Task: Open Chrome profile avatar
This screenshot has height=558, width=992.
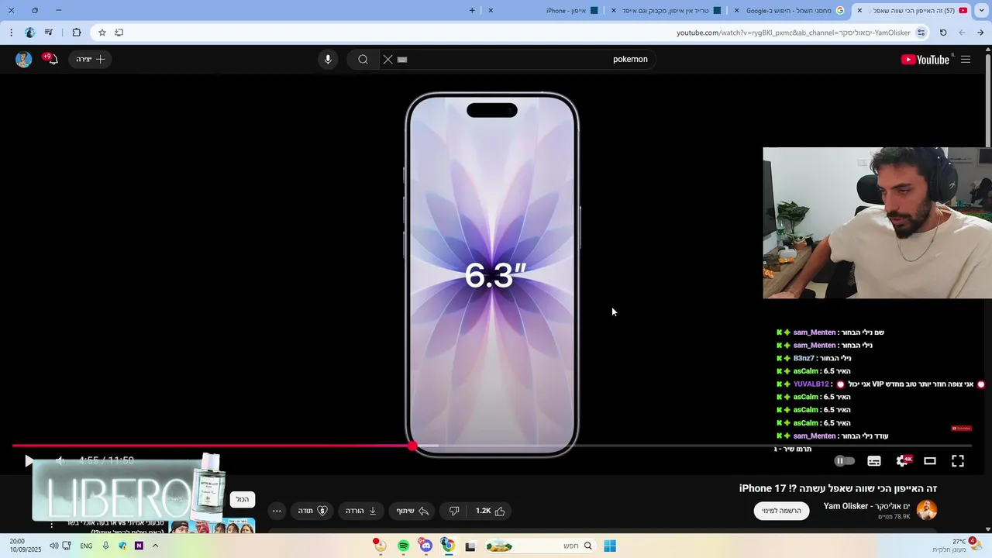Action: (x=29, y=33)
